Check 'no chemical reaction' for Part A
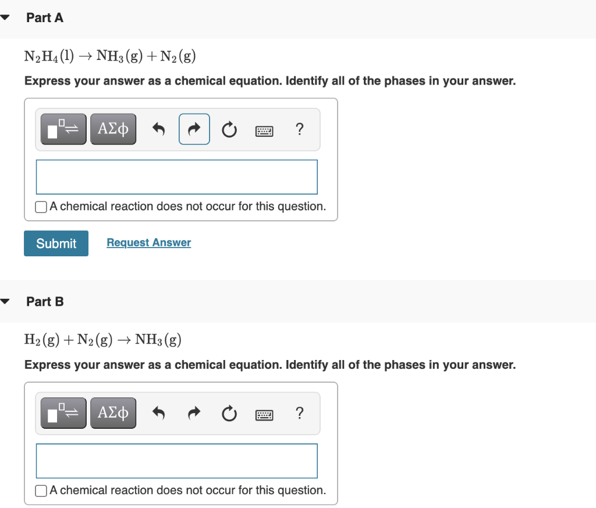This screenshot has height=508, width=596. coord(41,207)
